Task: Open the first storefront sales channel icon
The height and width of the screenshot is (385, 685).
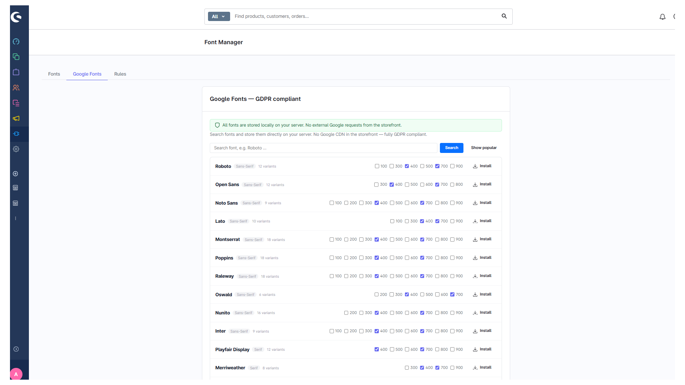Action: pos(15,188)
